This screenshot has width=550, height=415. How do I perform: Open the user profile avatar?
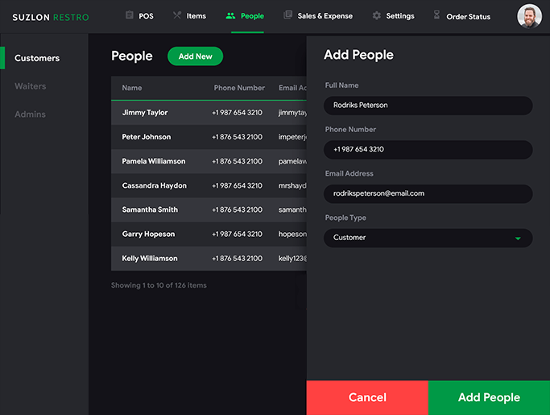[x=529, y=16]
